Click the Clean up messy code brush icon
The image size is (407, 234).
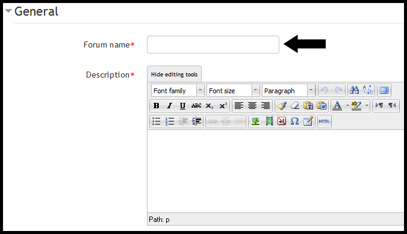tap(282, 106)
